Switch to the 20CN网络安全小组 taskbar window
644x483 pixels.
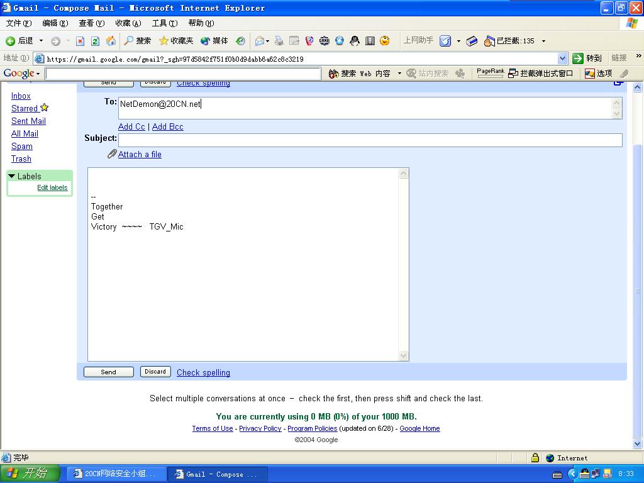[116, 474]
